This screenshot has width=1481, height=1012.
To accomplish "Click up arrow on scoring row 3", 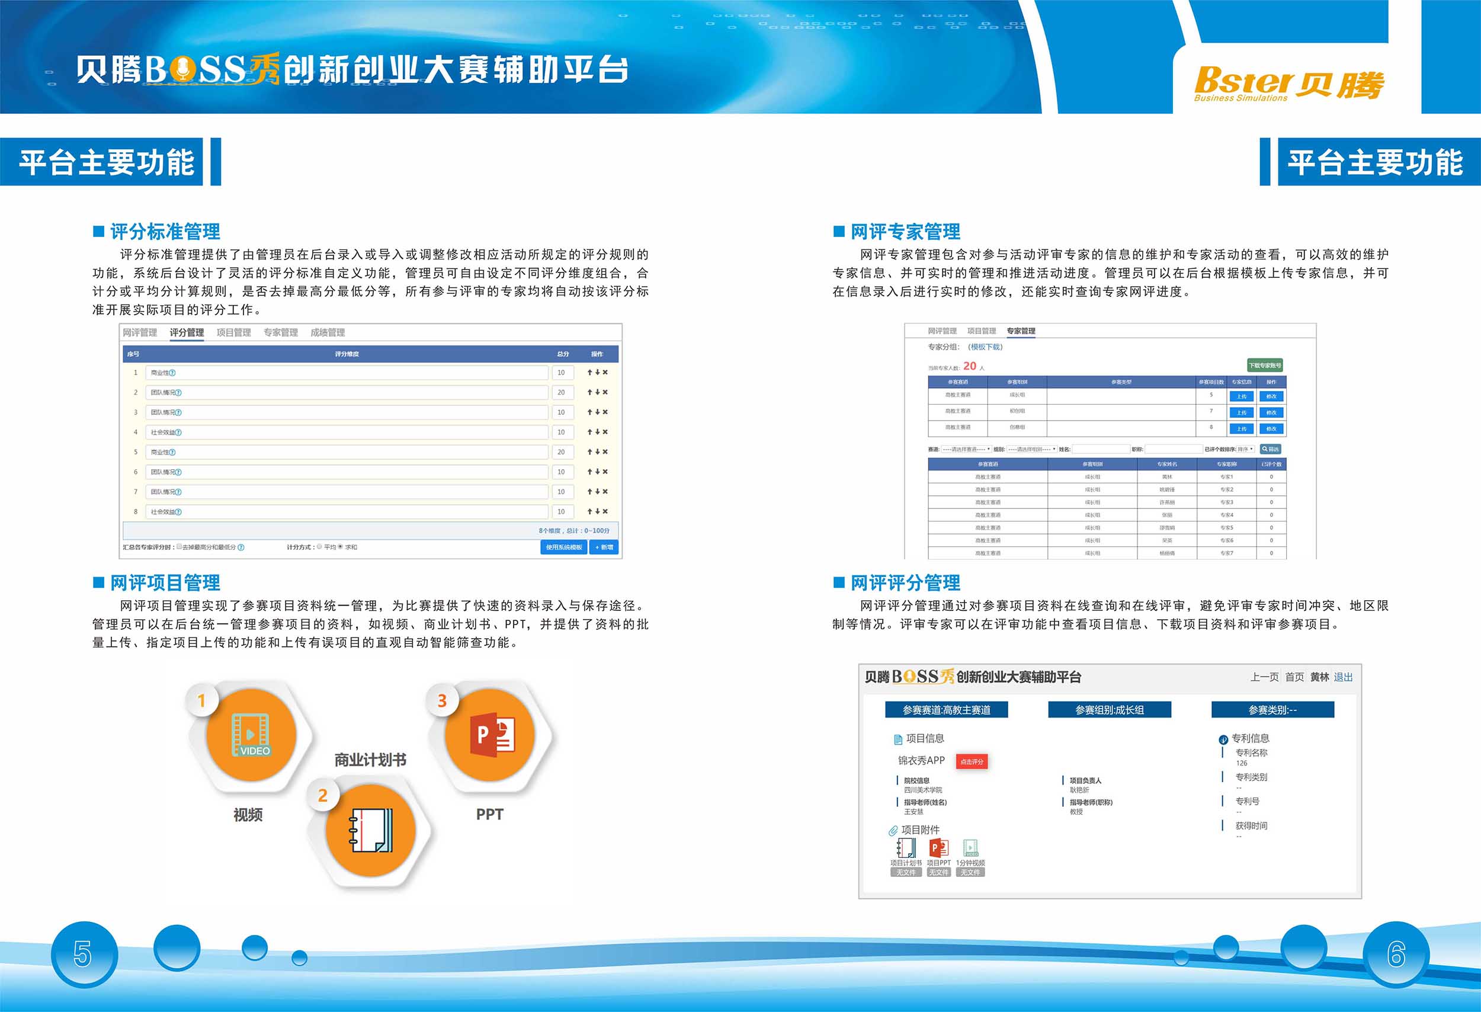I will pyautogui.click(x=590, y=412).
